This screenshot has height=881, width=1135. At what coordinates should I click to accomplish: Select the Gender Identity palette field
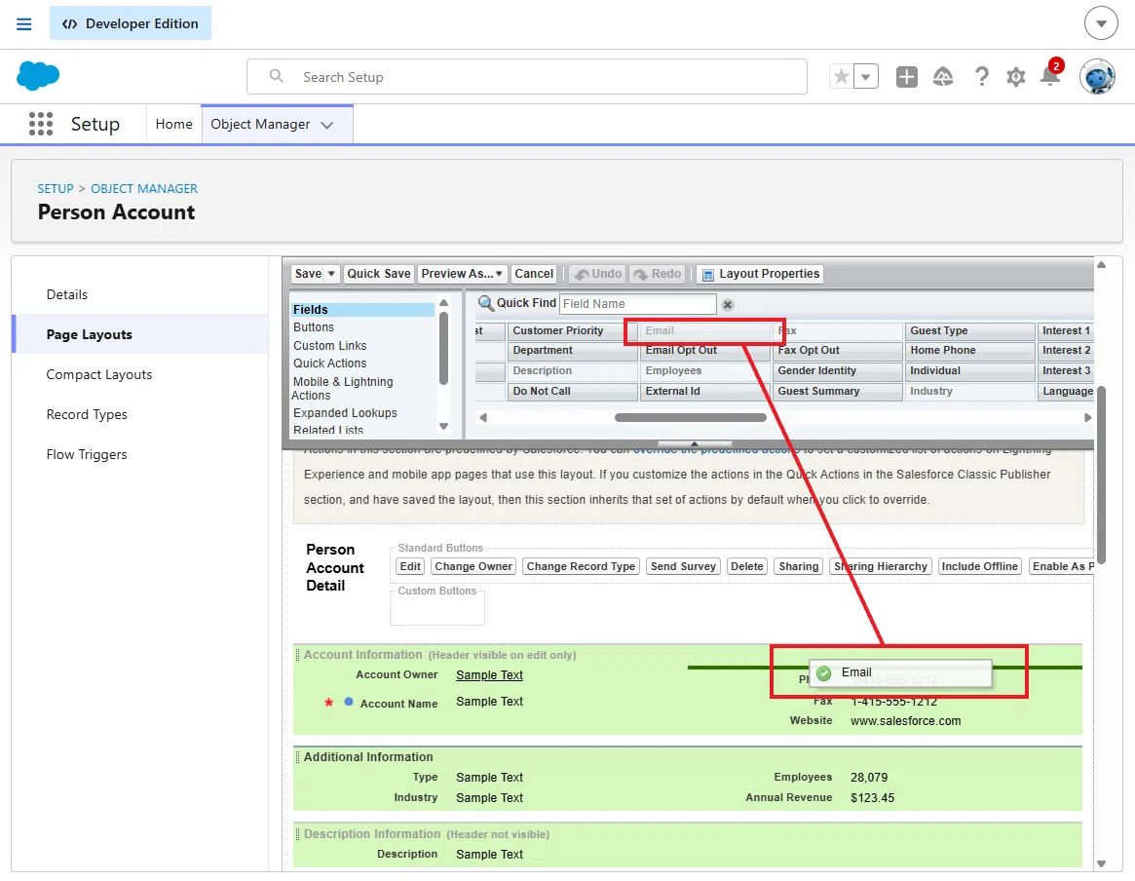(x=837, y=370)
